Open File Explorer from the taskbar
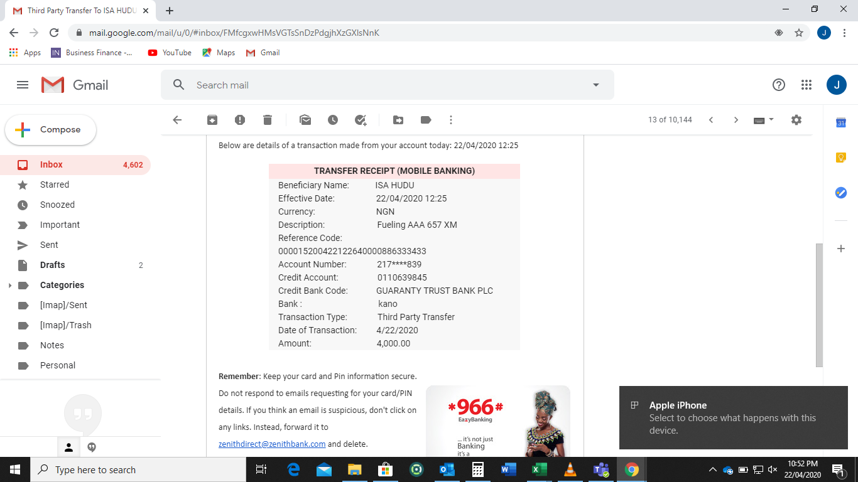Viewport: 858px width, 482px height. (x=354, y=469)
